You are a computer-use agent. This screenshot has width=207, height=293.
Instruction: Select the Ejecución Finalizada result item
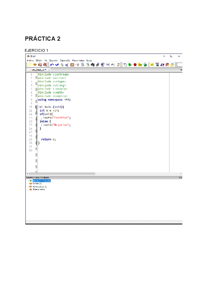point(41,181)
